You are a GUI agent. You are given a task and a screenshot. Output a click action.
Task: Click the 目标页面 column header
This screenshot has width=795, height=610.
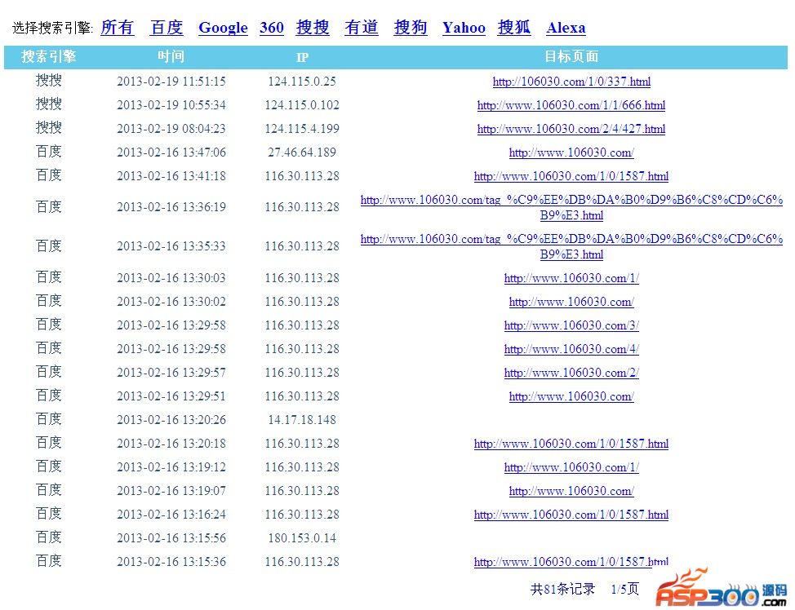coord(571,57)
